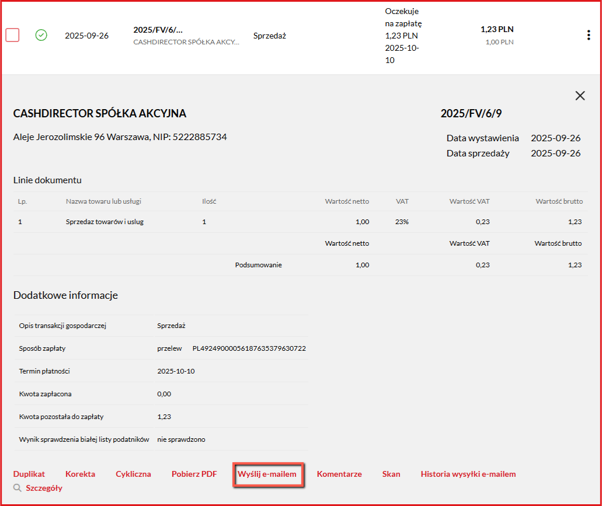Click the invoice number heading 2025/FV/6/9
The height and width of the screenshot is (506, 602).
point(471,113)
